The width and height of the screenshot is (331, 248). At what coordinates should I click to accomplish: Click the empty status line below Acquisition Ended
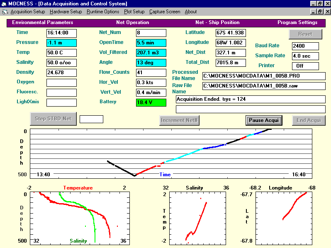point(251,109)
